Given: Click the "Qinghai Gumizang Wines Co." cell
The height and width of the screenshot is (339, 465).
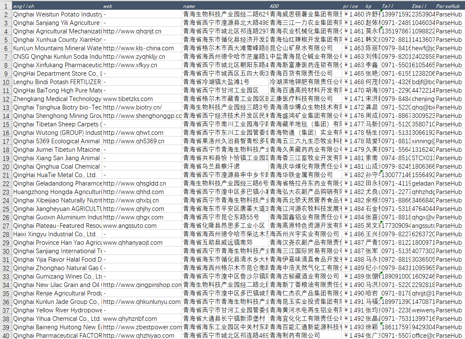Looking at the screenshot, I should (x=57, y=276).
